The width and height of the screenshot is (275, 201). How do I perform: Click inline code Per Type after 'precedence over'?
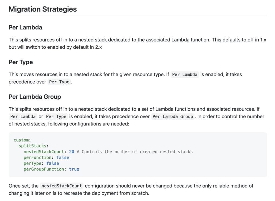pos(59,82)
